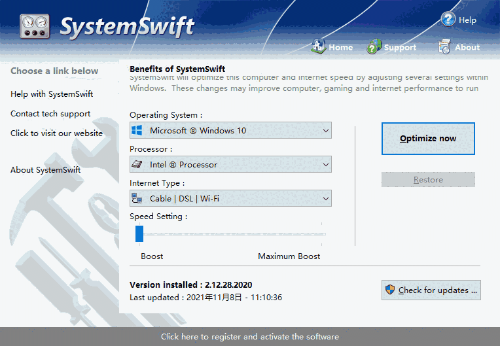Click the Restore button
This screenshot has height=346, width=500.
click(428, 180)
